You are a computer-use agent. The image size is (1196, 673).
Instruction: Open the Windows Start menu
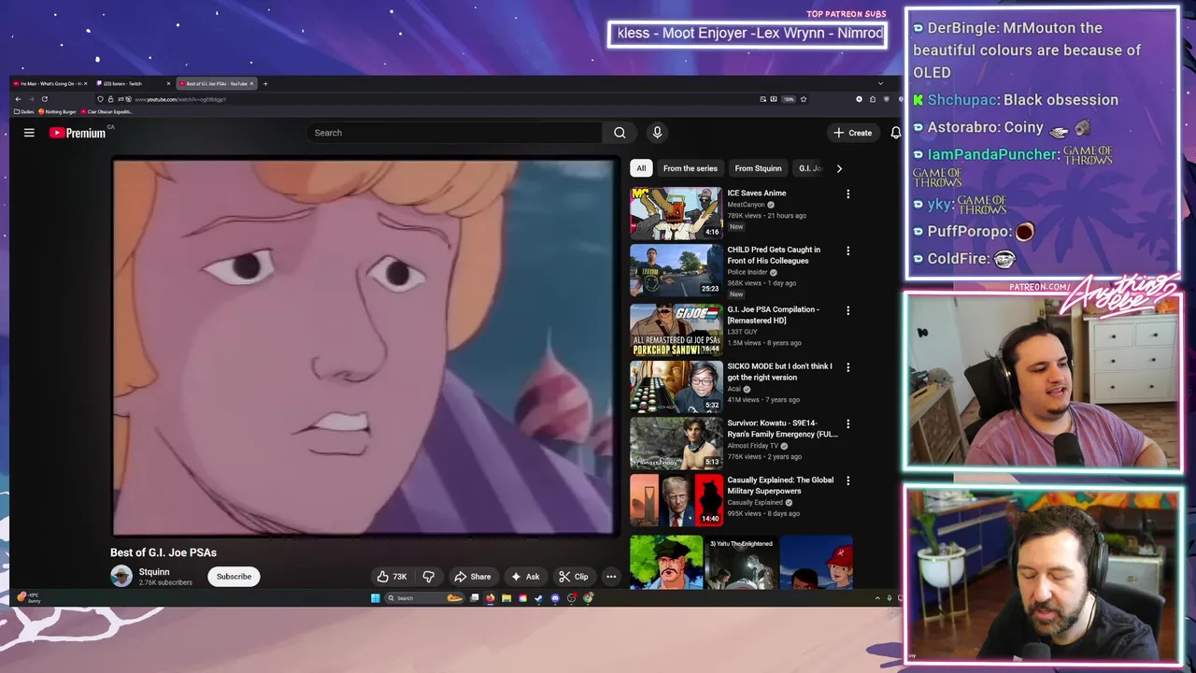[376, 598]
